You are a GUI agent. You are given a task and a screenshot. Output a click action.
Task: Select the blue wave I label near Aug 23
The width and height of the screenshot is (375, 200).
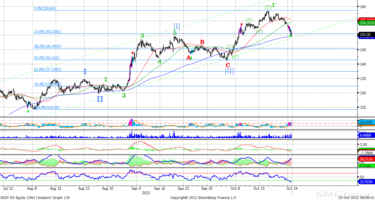(x=85, y=72)
